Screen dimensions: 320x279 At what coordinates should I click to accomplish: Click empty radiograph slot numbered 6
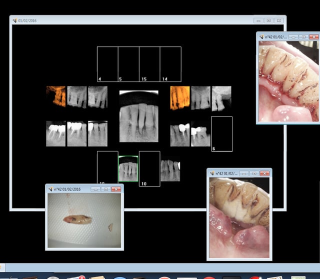pyautogui.click(x=221, y=133)
